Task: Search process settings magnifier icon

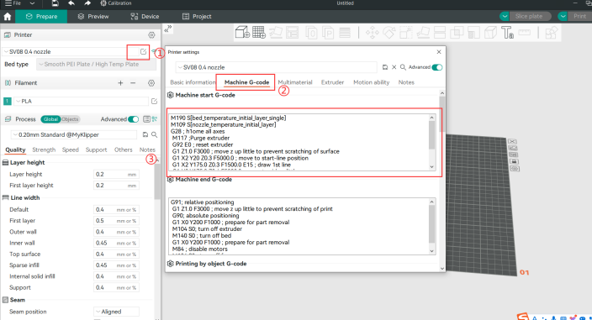Action: [155, 134]
